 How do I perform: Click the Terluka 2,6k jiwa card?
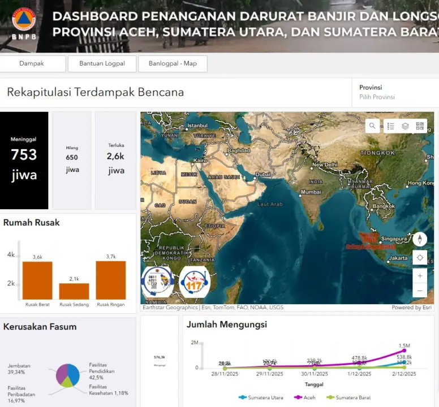tap(115, 161)
